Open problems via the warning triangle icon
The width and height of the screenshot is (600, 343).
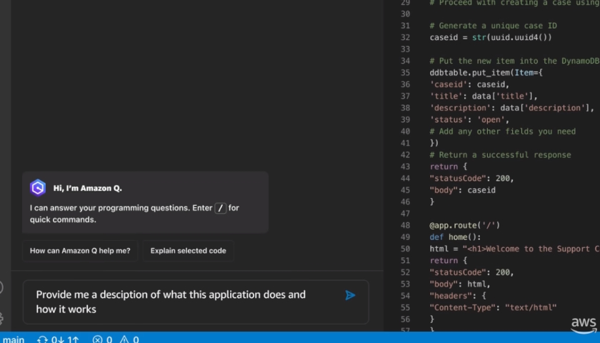tap(124, 339)
